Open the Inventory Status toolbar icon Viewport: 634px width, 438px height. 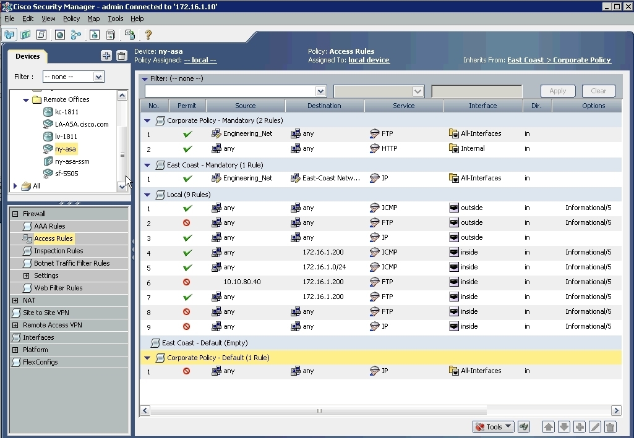click(x=110, y=35)
